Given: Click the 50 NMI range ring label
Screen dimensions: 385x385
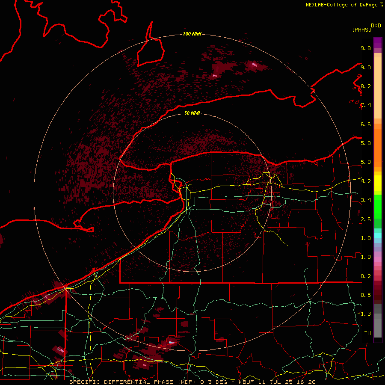Looking at the screenshot, I should (192, 113).
